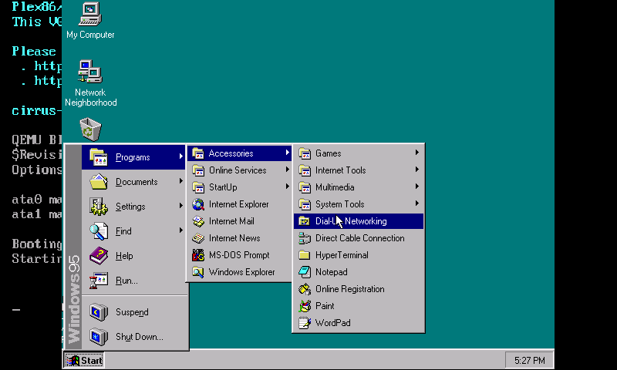Click the Direct Cable Connection icon

pyautogui.click(x=304, y=238)
